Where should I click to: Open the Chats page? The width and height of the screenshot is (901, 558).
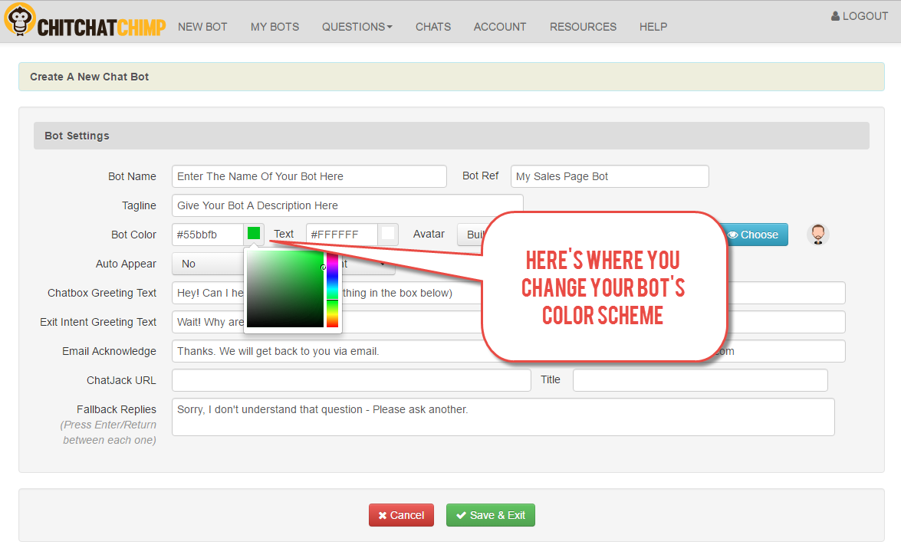(433, 27)
